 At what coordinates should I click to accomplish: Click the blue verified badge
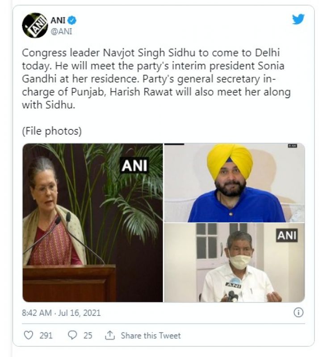tap(72, 20)
